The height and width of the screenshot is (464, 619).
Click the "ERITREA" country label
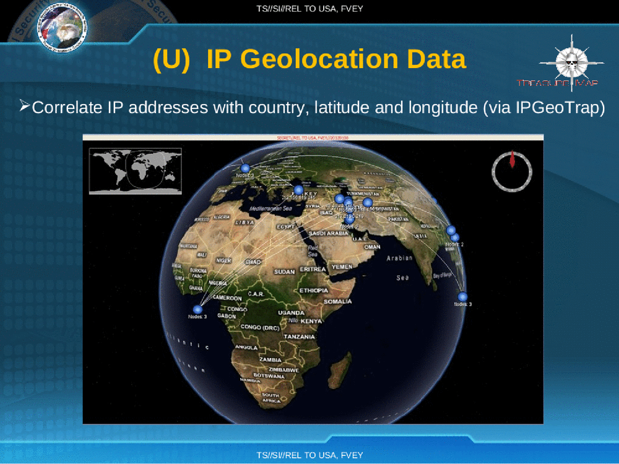313,269
